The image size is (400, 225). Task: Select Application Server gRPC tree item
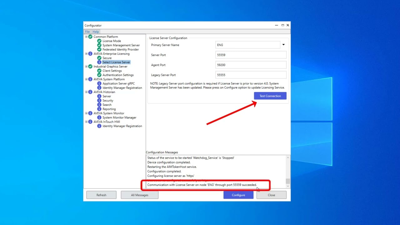coord(118,83)
